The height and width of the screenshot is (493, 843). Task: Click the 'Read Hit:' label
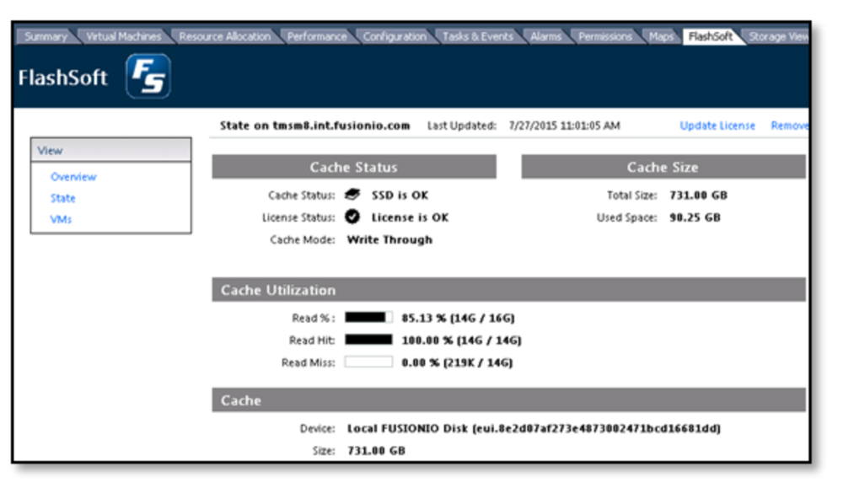[x=312, y=340]
